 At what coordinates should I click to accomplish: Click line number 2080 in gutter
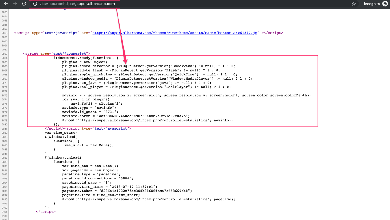click(4, 125)
